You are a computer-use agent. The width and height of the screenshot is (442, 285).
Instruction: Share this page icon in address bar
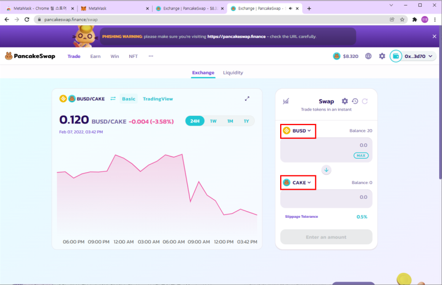[x=392, y=19]
